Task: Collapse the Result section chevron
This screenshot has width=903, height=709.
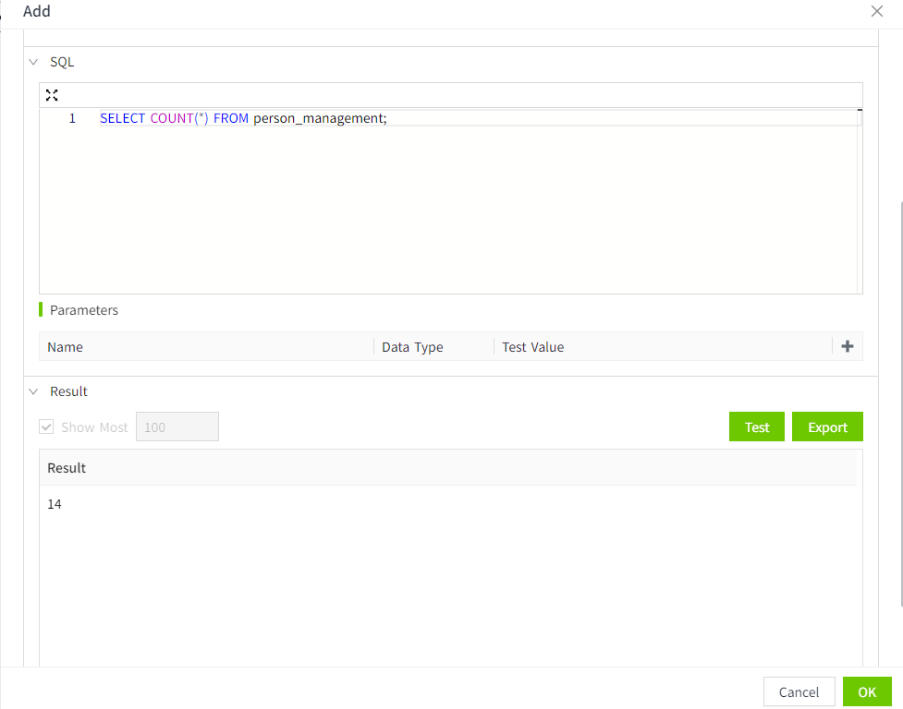Action: pyautogui.click(x=33, y=391)
